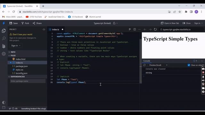The image size is (205, 115).
Task: Collapse the console panel chevron
Action: (x=202, y=61)
